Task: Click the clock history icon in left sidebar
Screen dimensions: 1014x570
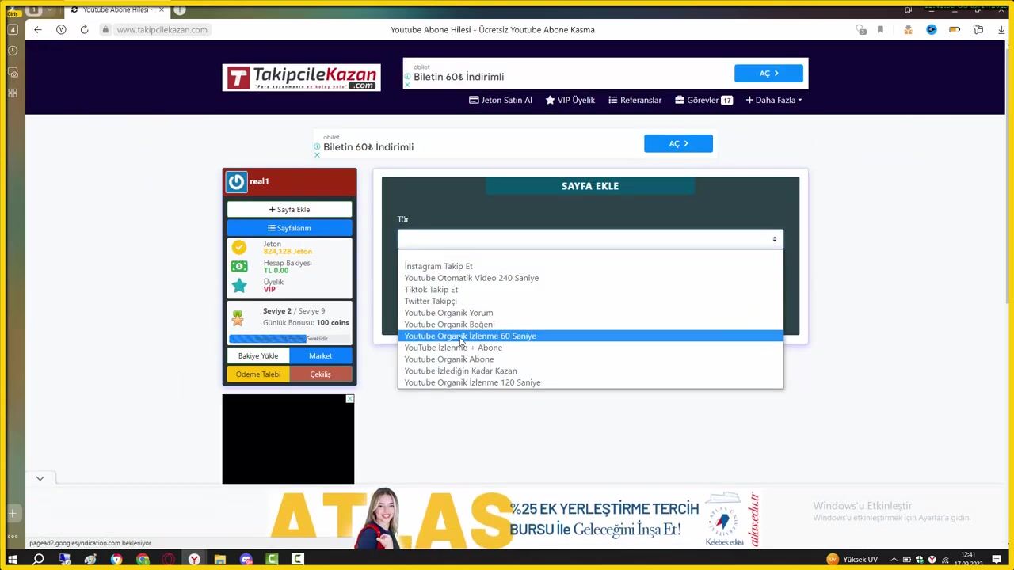Action: (13, 51)
